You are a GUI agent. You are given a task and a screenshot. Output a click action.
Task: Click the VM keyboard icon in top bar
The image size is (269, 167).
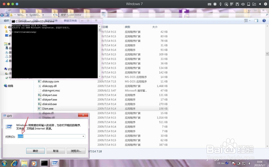point(209,4)
